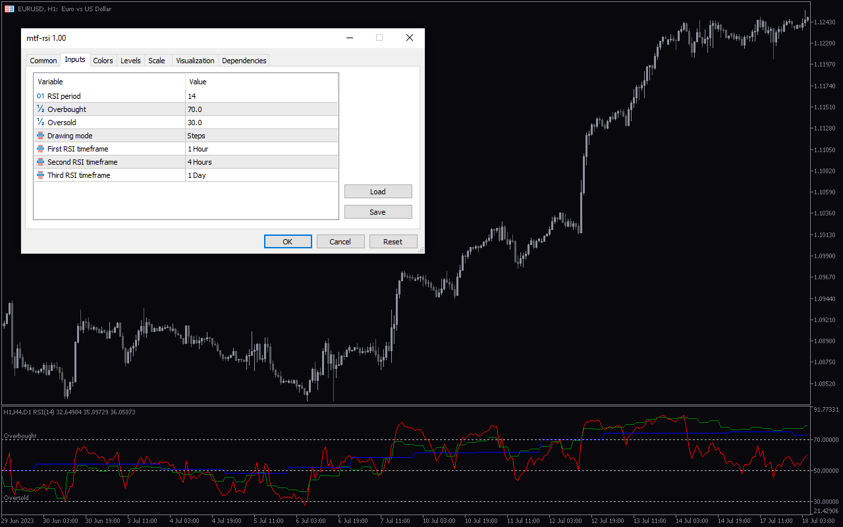Image resolution: width=843 pixels, height=527 pixels.
Task: Select the Drawing mode variable name
Action: 70,136
